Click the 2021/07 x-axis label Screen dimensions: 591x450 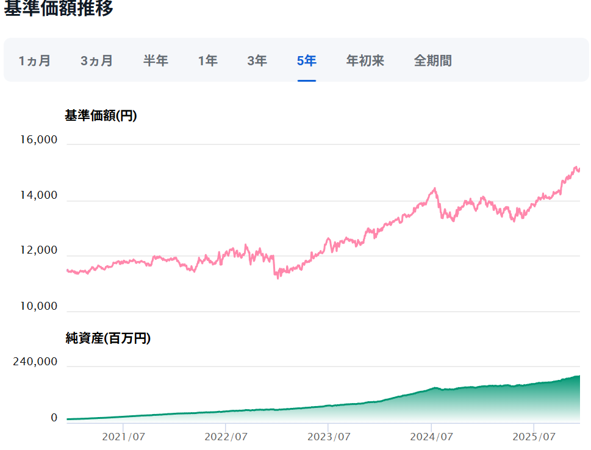tap(123, 437)
